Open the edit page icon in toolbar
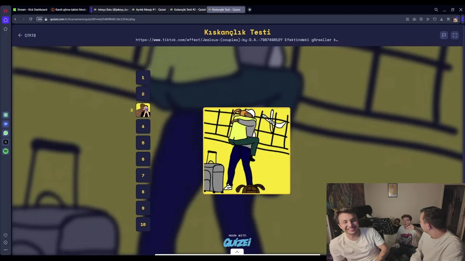The width and height of the screenshot is (465, 261). click(408, 19)
